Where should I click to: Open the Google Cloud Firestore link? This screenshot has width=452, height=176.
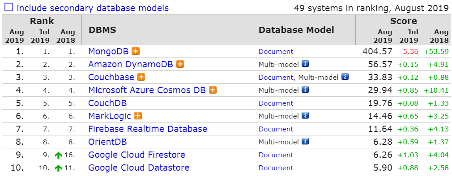pos(136,155)
